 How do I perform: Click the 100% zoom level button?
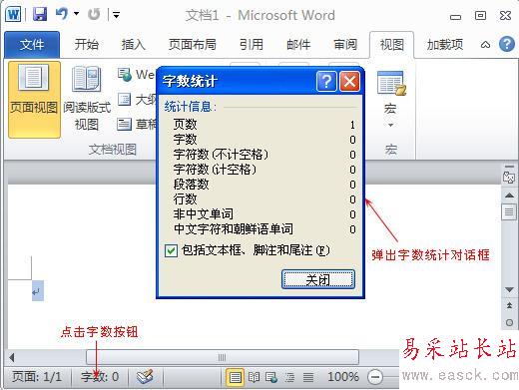pyautogui.click(x=343, y=377)
